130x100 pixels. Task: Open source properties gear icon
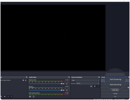[5, 96]
